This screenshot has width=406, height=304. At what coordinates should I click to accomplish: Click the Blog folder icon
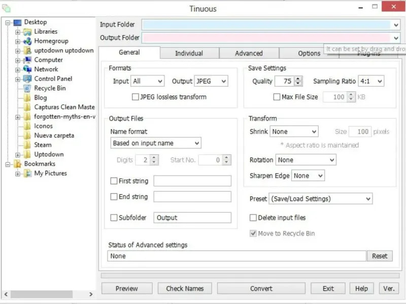(27, 98)
